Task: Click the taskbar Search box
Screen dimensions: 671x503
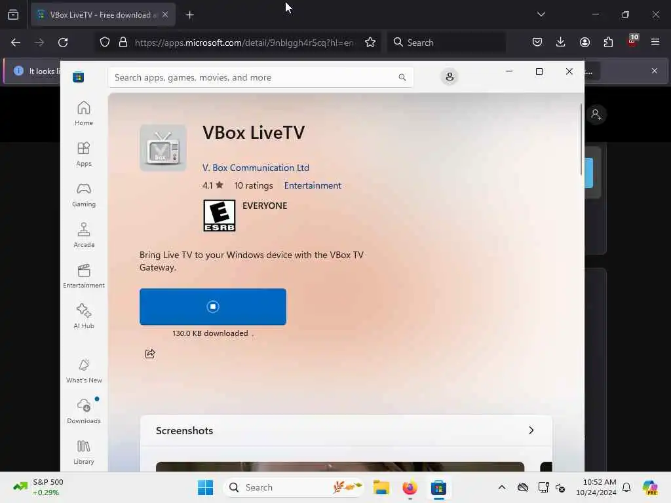Action: 295,487
